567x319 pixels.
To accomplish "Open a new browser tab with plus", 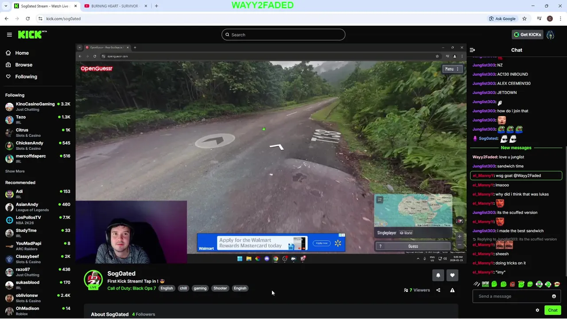I will [x=156, y=6].
